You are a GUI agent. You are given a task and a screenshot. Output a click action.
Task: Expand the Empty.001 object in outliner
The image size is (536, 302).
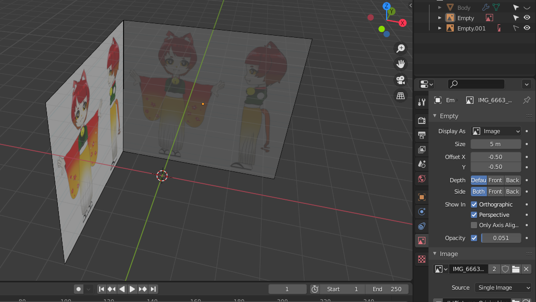[439, 28]
